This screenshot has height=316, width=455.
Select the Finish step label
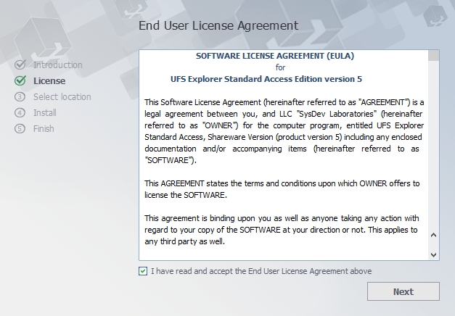click(x=44, y=129)
